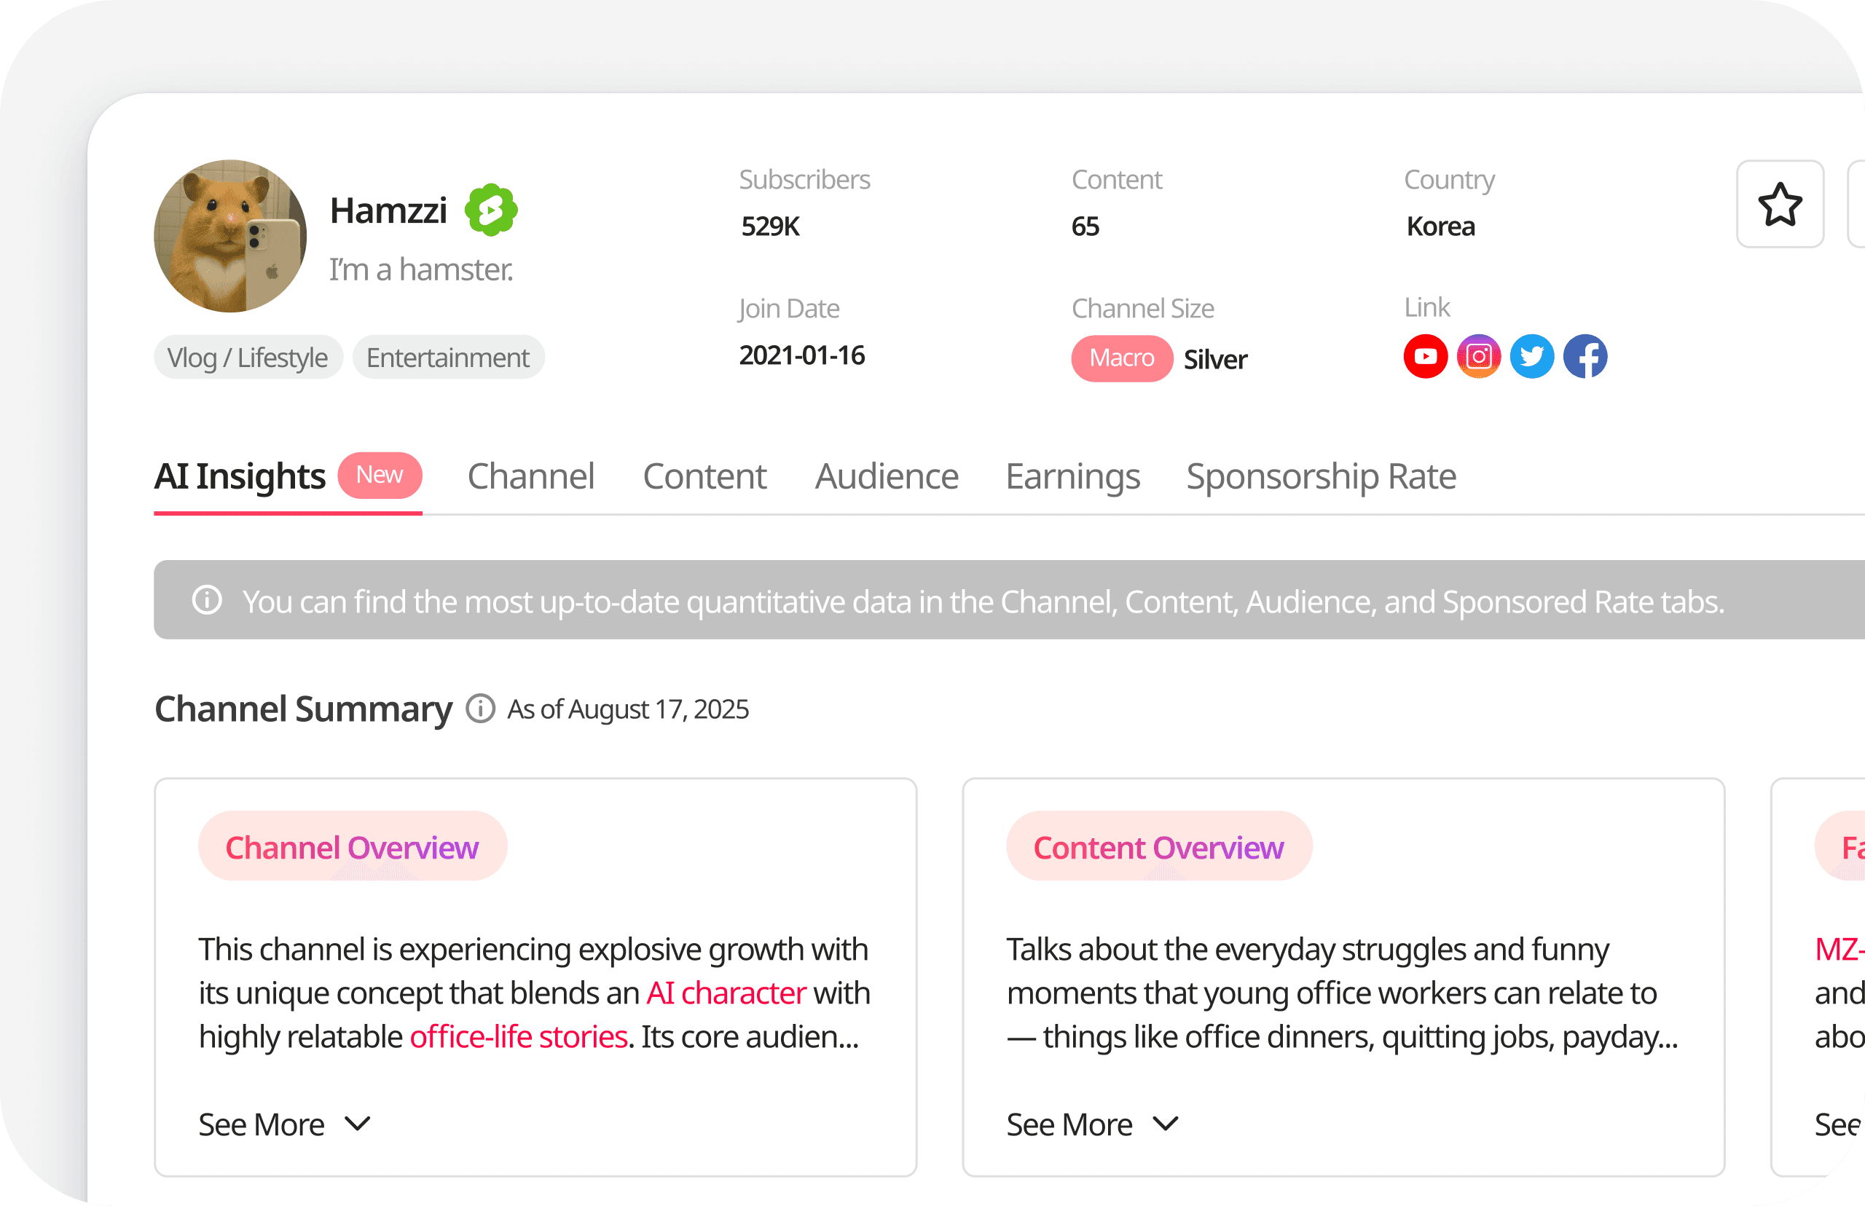Click the info icon in the gray banner
This screenshot has height=1206, width=1865.
(x=208, y=601)
